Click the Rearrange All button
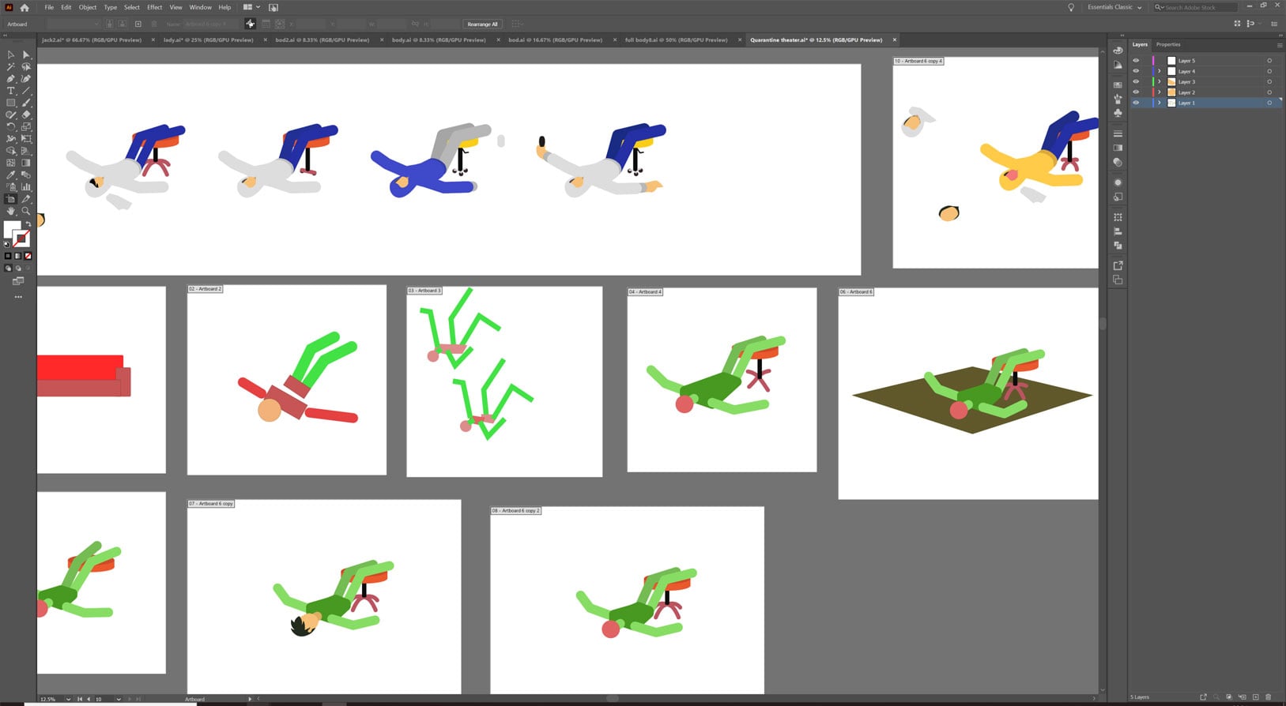The image size is (1286, 706). pos(482,24)
